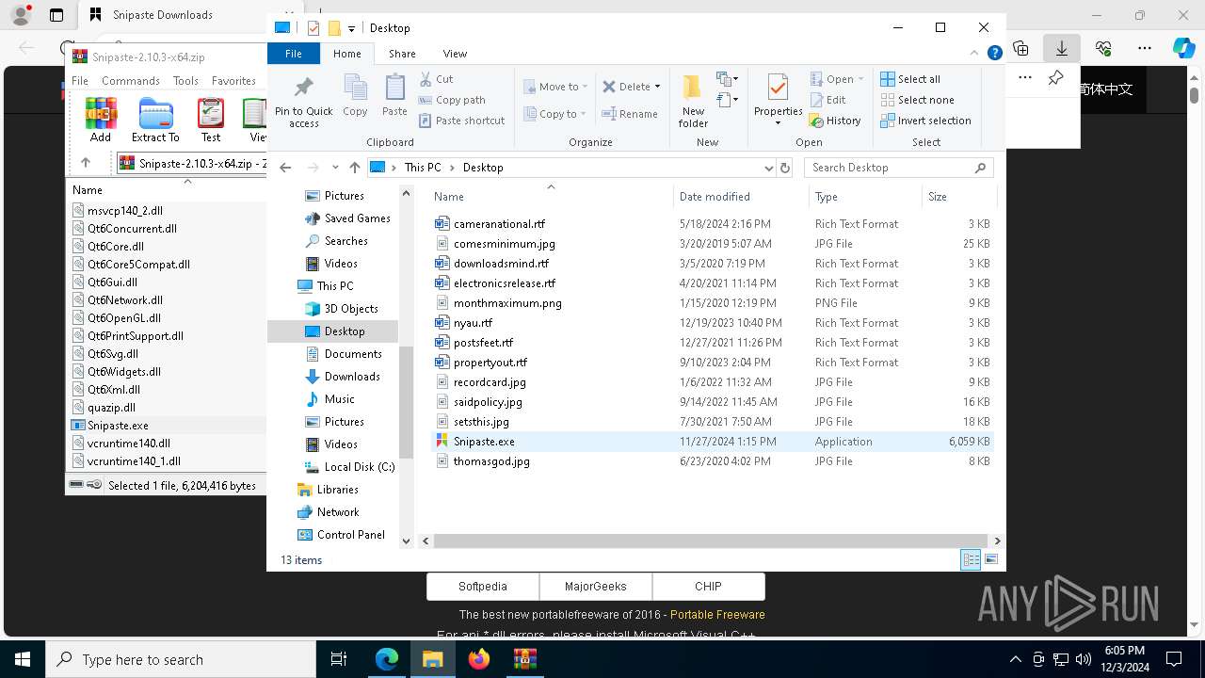Click Test in WinRAR toolbar

[211, 121]
